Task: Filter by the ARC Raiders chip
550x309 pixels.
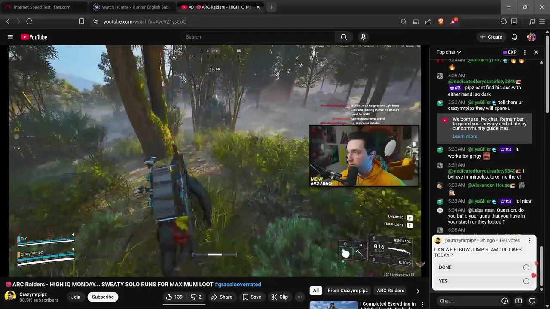Action: pos(391,291)
